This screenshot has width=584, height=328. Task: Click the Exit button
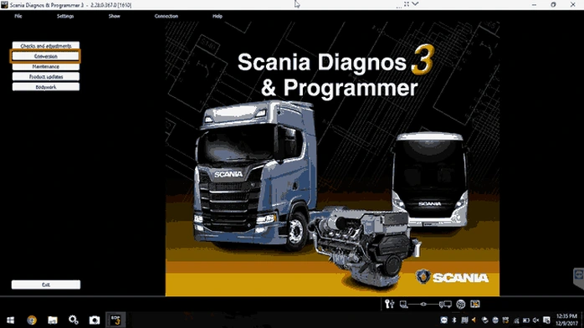(x=46, y=284)
